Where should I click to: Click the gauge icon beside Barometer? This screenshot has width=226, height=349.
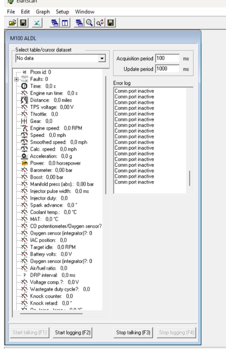(x=24, y=170)
